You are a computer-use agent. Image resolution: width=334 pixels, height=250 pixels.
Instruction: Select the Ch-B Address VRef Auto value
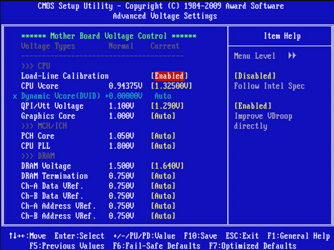(163, 216)
